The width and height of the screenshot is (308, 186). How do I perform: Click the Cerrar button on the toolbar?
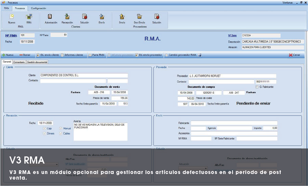[x=294, y=55]
